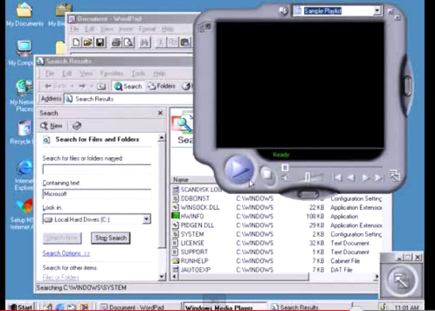This screenshot has height=311, width=435.
Task: Close the Search pane with X
Action: [160, 113]
